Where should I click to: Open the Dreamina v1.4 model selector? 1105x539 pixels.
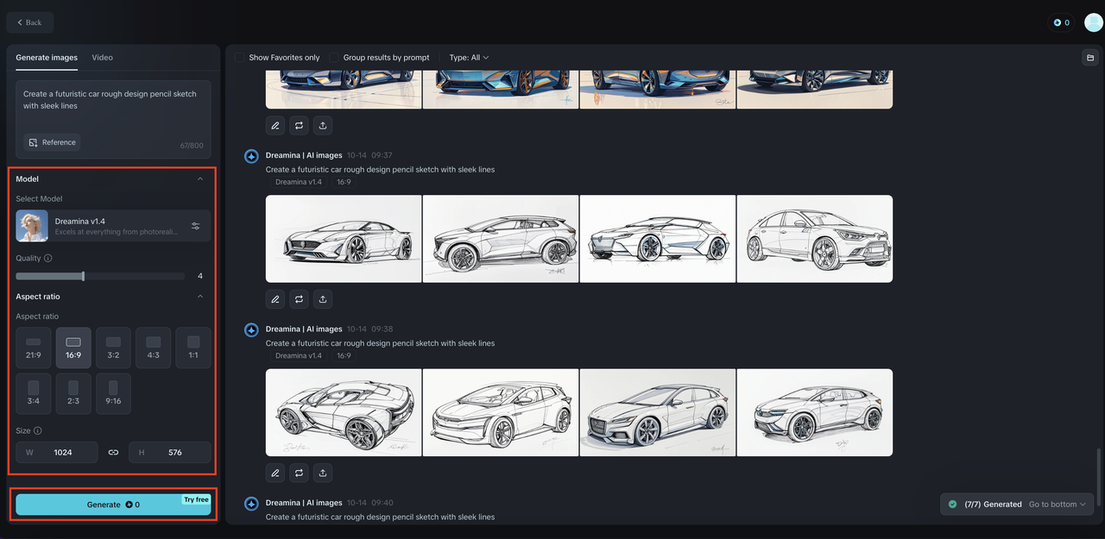[113, 226]
